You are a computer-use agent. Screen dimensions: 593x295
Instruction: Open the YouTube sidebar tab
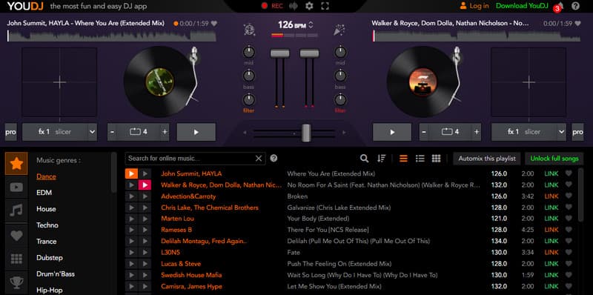pyautogui.click(x=16, y=187)
